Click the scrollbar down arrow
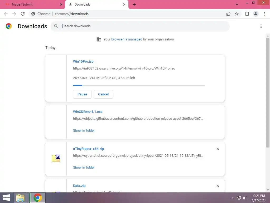 pyautogui.click(x=268, y=190)
